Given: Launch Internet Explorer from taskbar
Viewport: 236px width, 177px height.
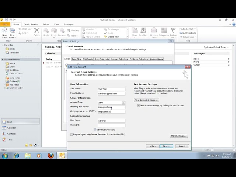Looking at the screenshot, I should coord(16,156).
